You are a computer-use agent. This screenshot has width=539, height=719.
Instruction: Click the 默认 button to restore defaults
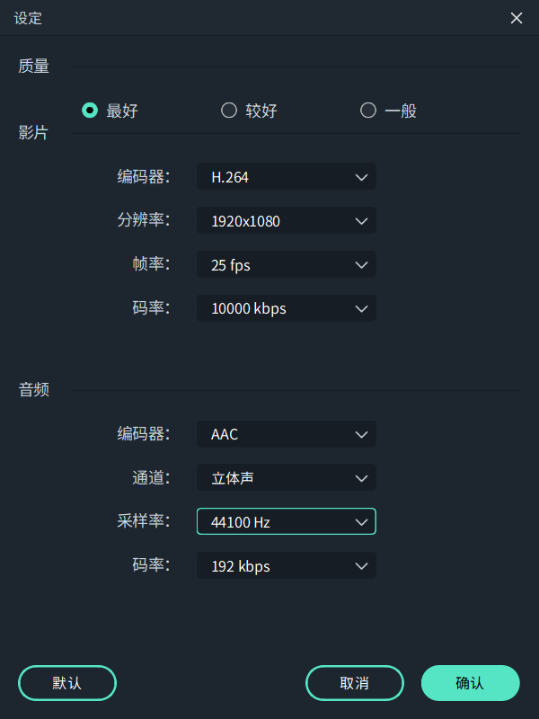click(x=66, y=683)
